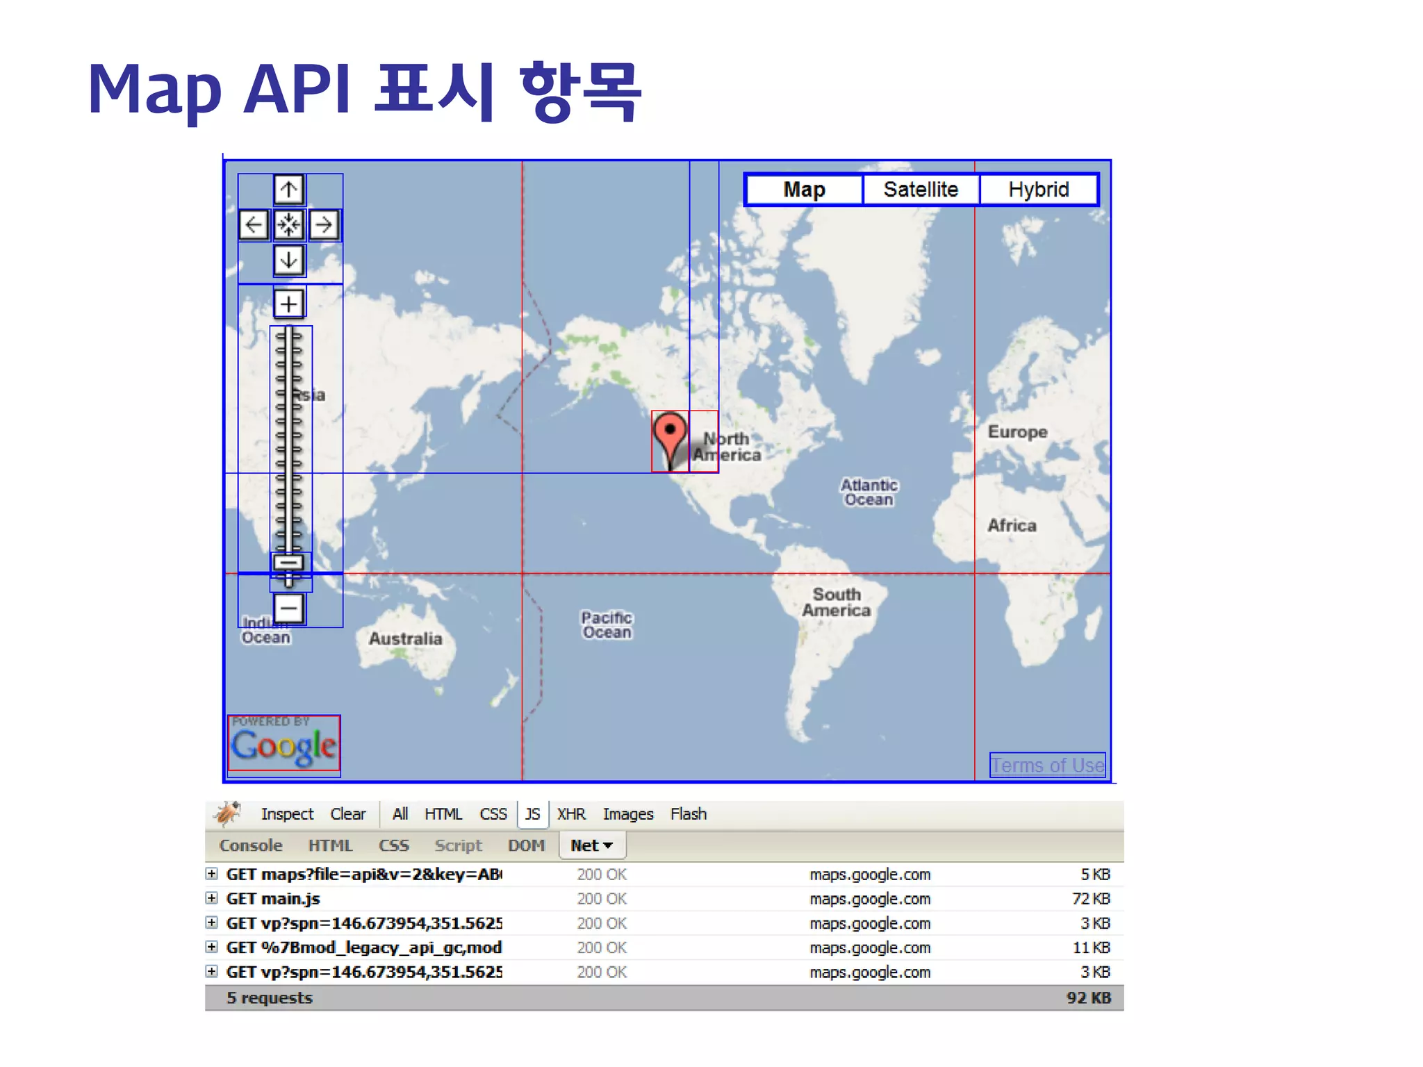Pan the map up with arrow
This screenshot has width=1423, height=1067.
[288, 190]
